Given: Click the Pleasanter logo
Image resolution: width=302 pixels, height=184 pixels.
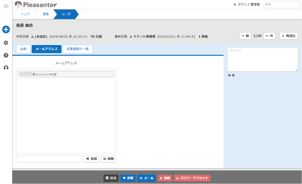Looking at the screenshot, I should tap(36, 5).
